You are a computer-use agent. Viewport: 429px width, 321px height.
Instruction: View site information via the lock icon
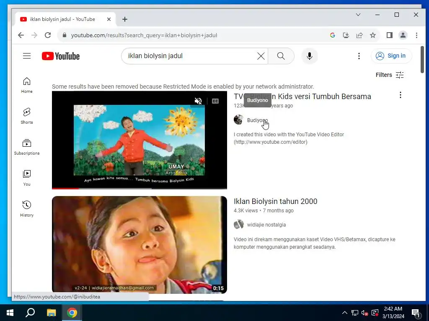65,35
